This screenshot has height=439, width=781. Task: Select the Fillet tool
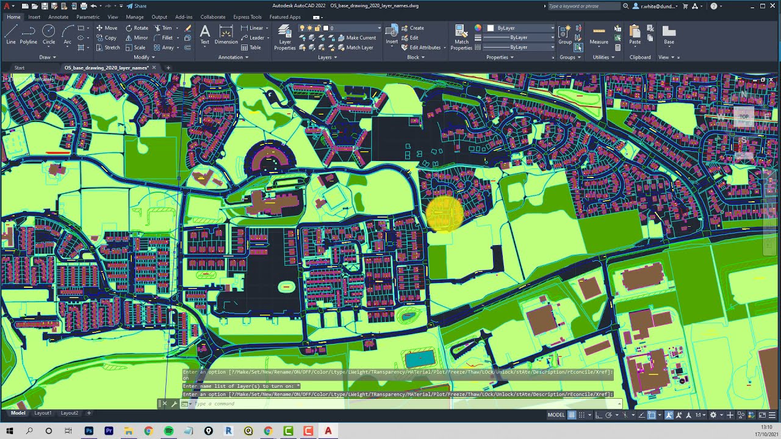tap(164, 38)
